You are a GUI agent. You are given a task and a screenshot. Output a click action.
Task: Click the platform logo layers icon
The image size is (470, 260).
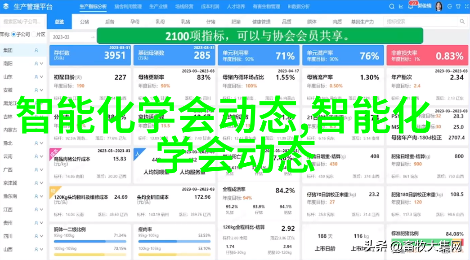coord(6,6)
